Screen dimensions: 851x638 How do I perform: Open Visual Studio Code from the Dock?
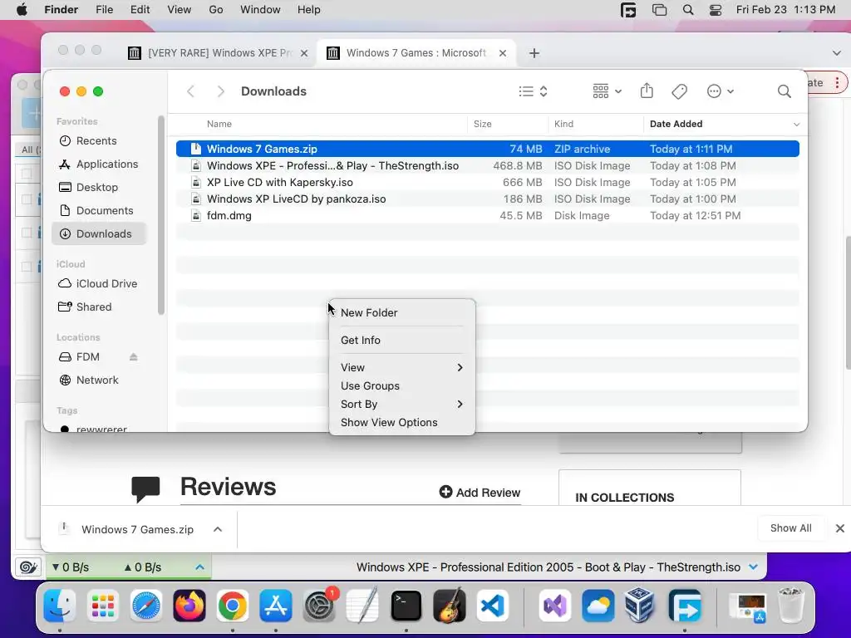click(x=492, y=605)
